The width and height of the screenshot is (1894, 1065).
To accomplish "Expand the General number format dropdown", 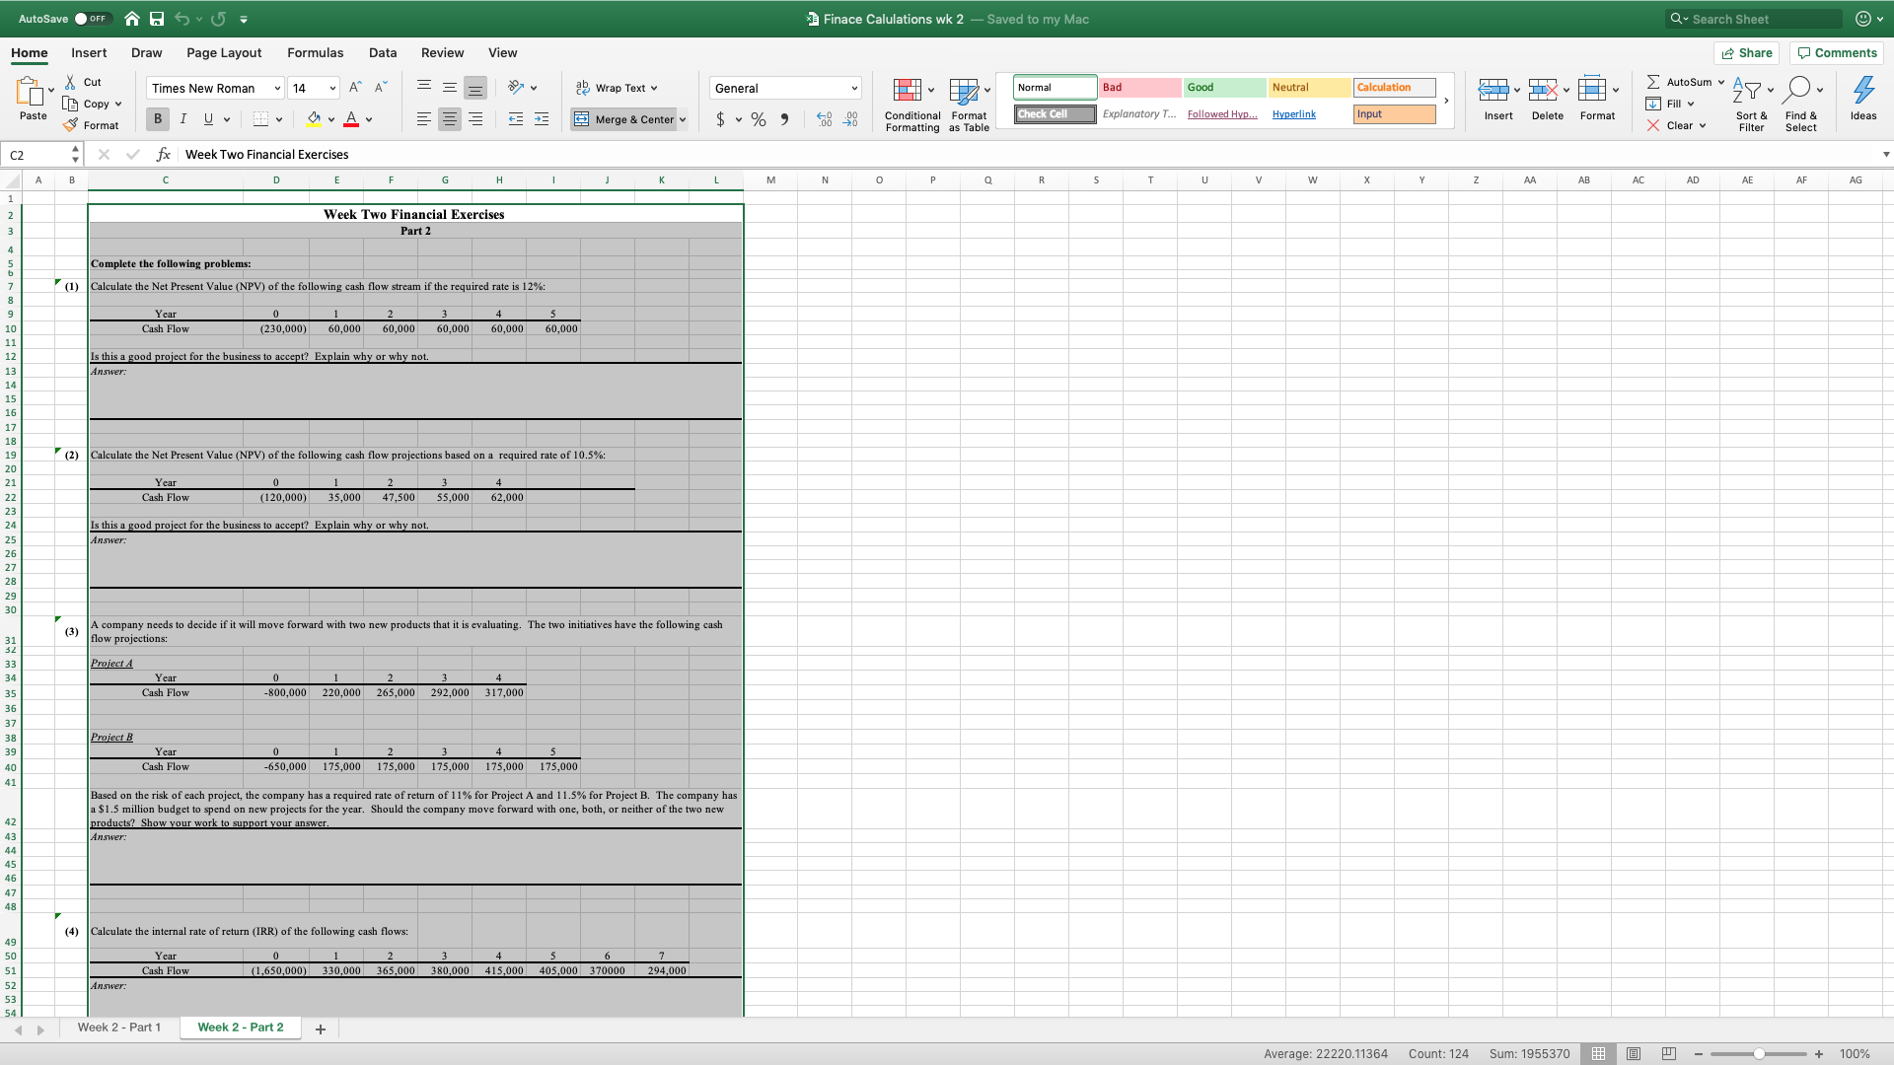I will point(854,88).
